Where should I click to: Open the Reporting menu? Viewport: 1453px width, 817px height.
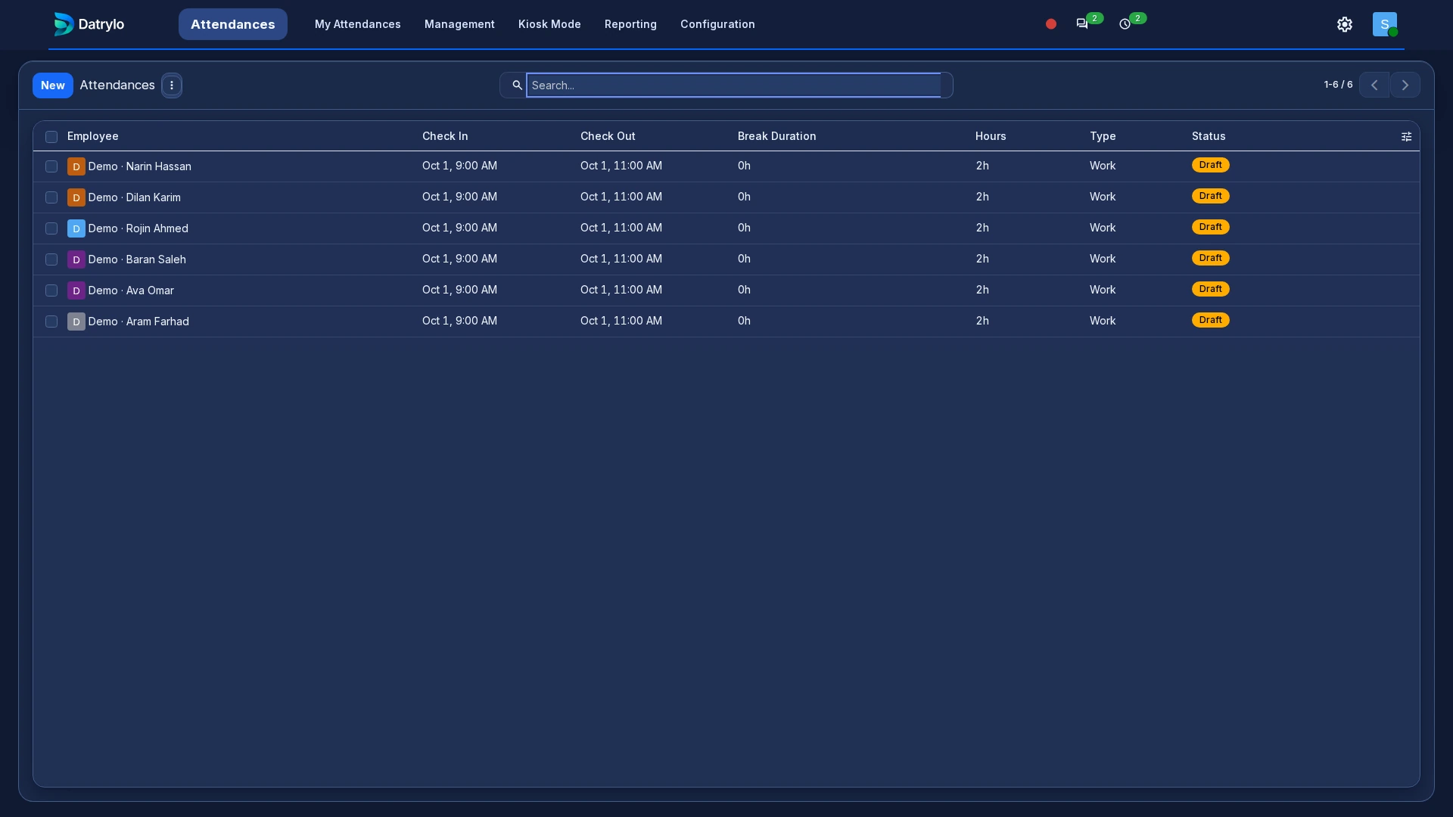[630, 24]
